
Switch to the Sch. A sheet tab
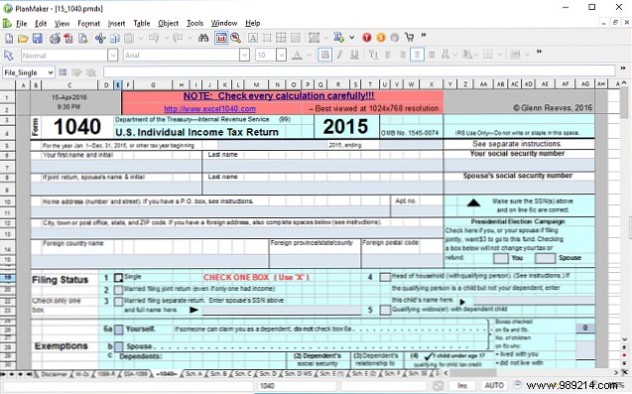coord(193,374)
